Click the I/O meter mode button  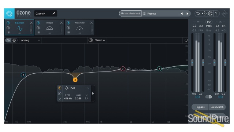209,22
